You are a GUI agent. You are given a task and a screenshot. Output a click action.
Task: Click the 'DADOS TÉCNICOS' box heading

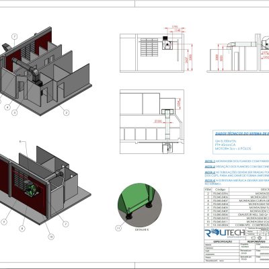(242, 134)
